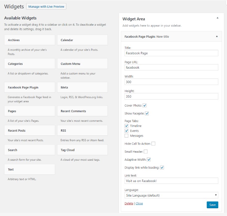Toggle the Show Facepile checkbox
Viewport: 227px width, 216px height.
(x=147, y=113)
